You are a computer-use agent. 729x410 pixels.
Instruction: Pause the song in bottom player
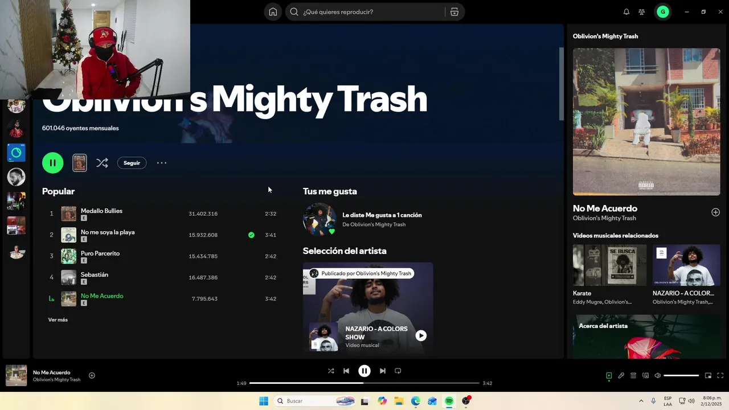coord(364,371)
